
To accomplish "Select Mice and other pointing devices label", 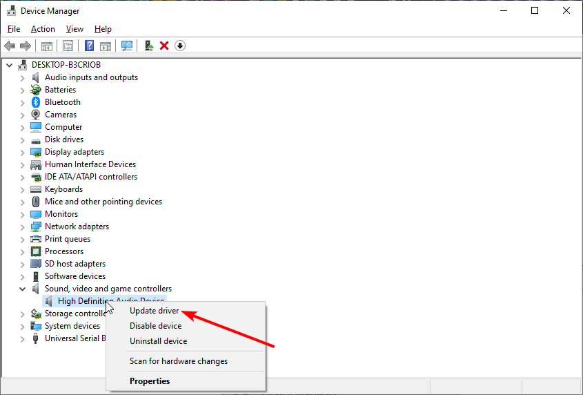I will point(103,202).
